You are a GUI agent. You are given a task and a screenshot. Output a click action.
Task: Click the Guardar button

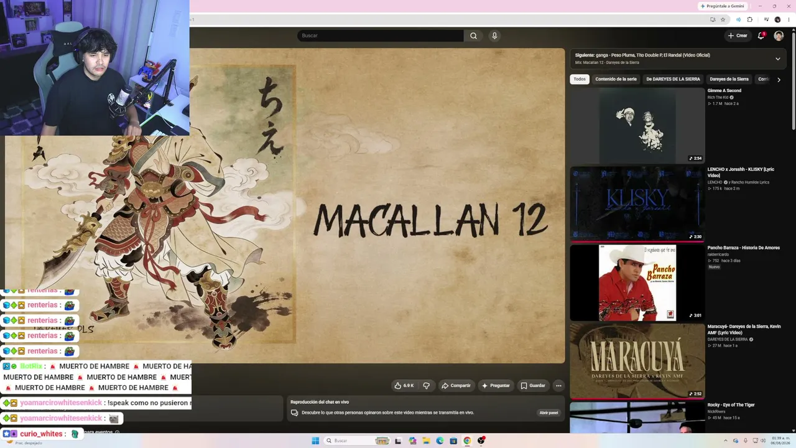pos(533,386)
